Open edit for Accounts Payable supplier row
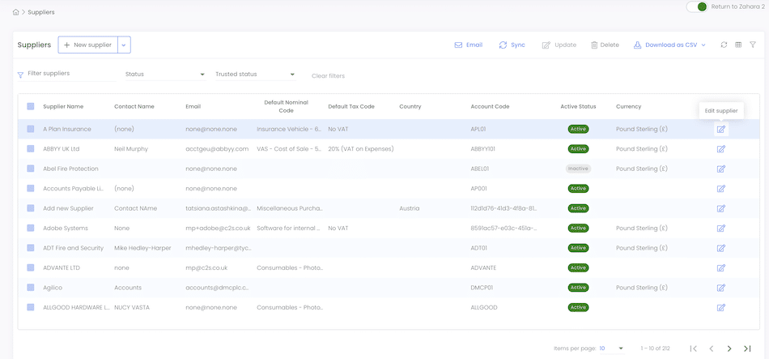Screen dimensions: 769x359 [721, 189]
